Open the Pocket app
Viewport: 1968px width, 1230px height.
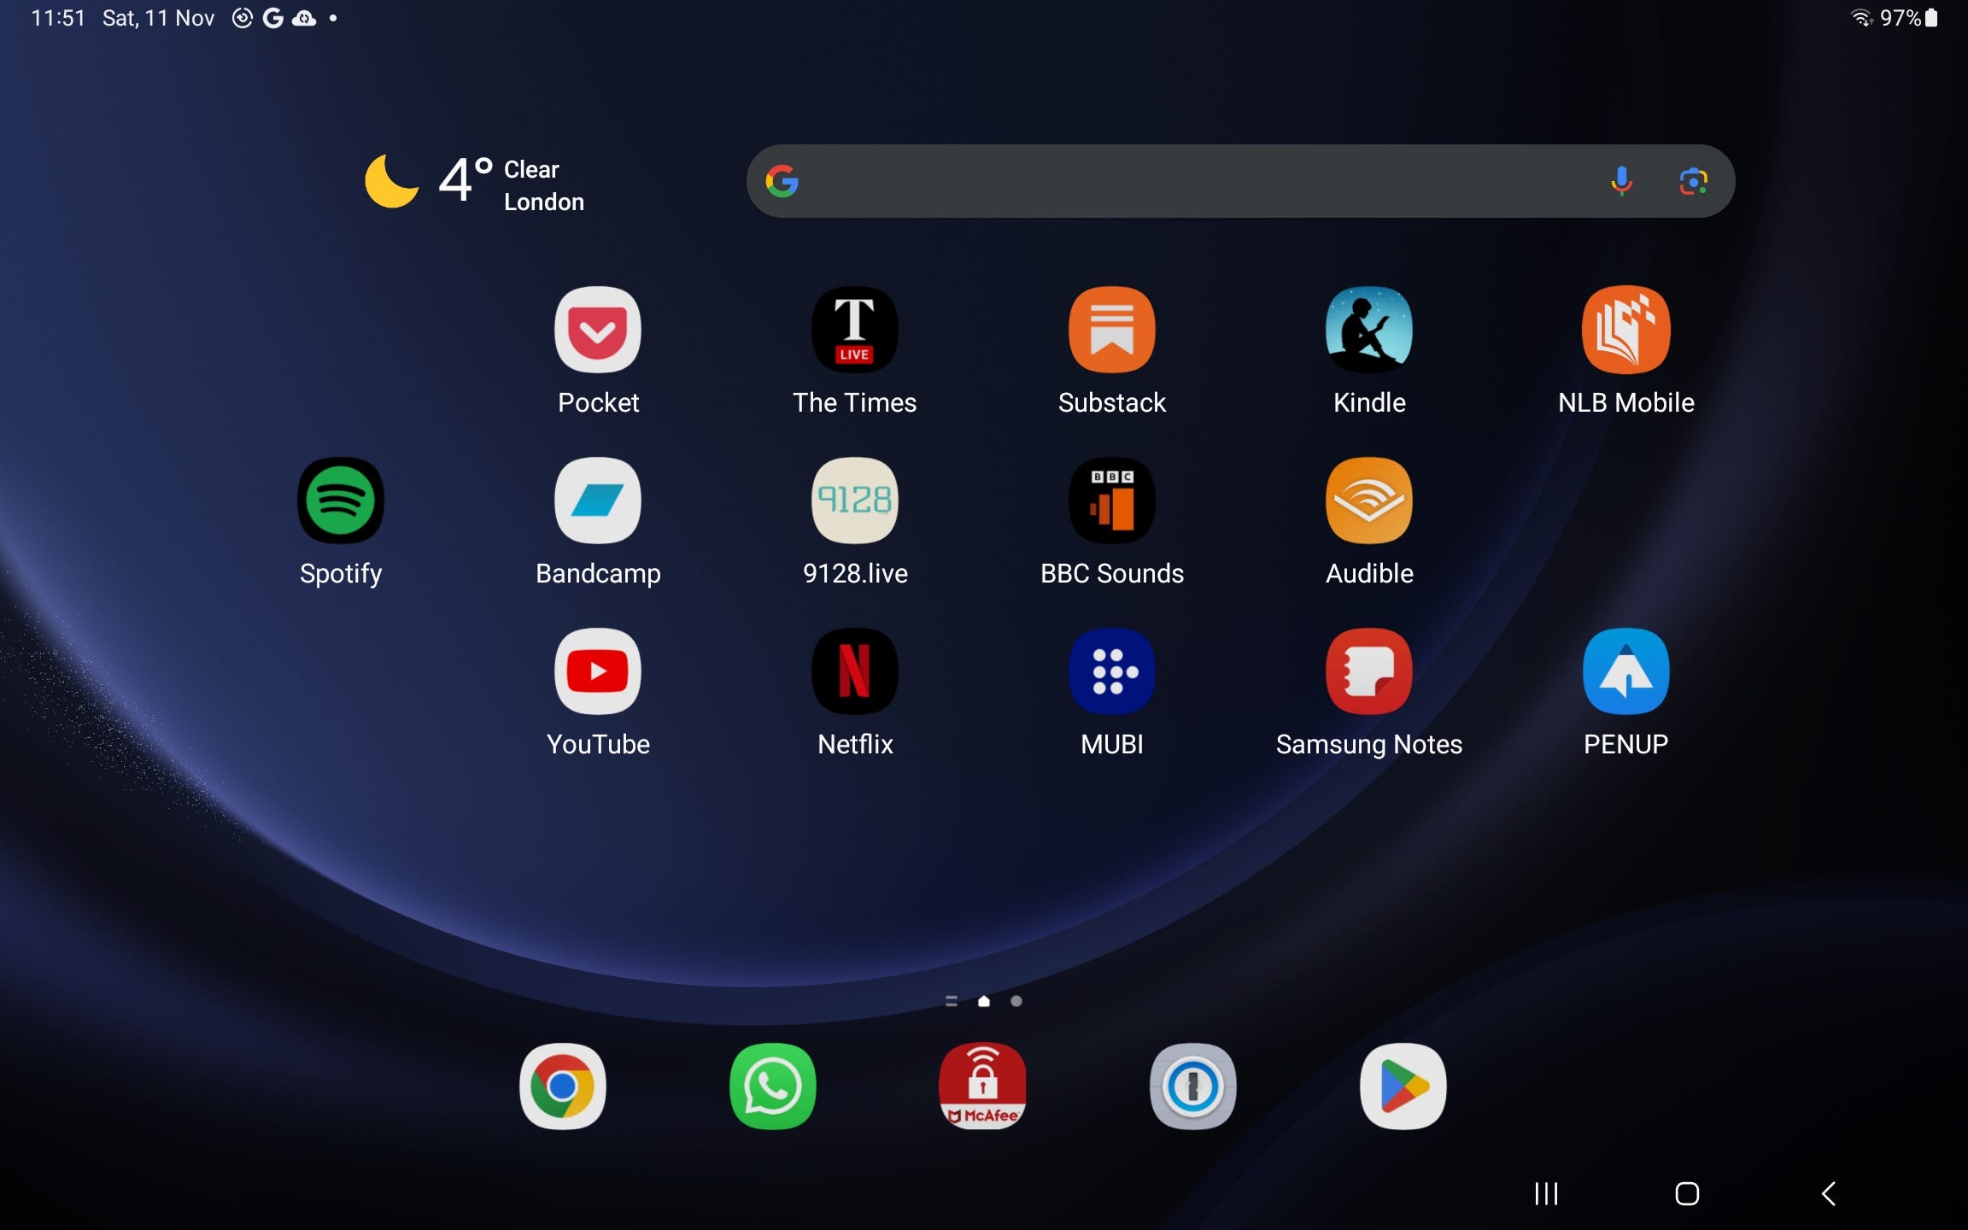pyautogui.click(x=598, y=330)
